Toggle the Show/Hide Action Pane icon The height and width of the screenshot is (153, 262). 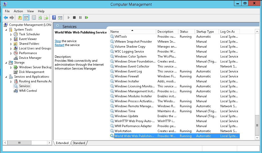click(60, 18)
